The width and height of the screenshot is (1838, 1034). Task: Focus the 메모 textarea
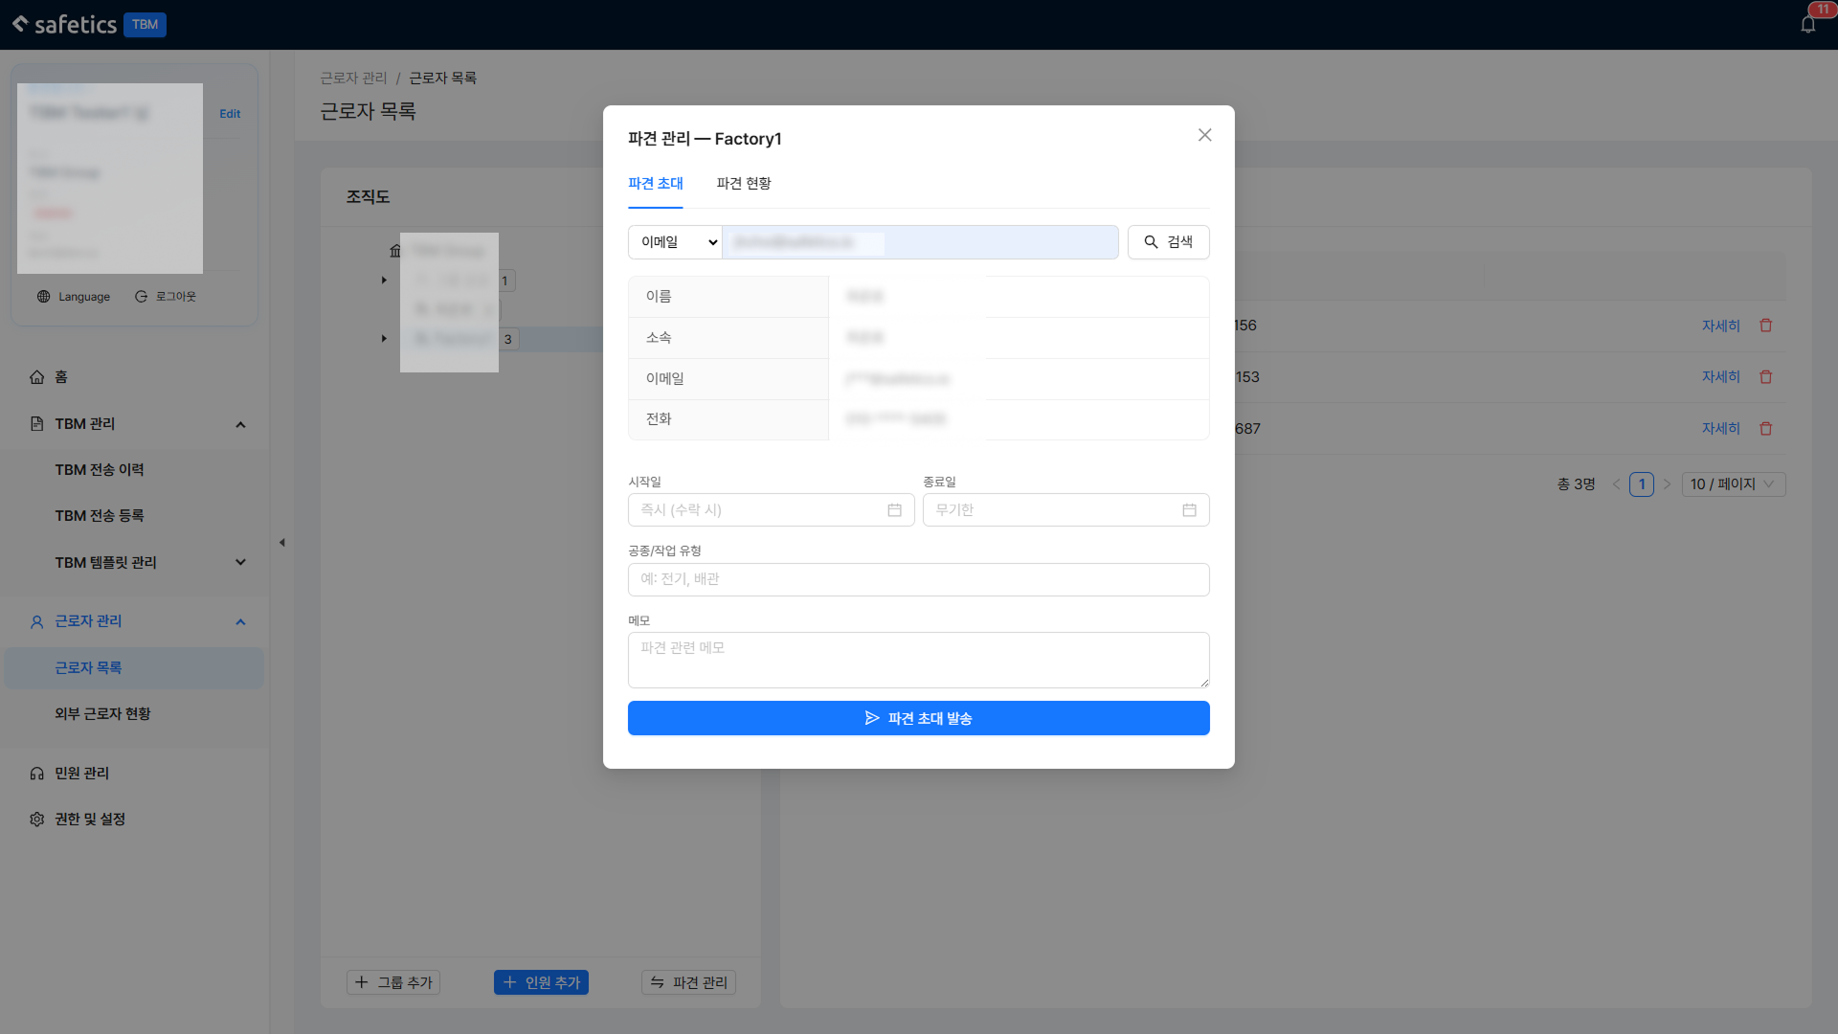point(918,660)
